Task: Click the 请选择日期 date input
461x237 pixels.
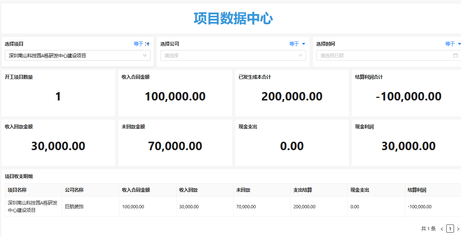Action: pyautogui.click(x=389, y=56)
